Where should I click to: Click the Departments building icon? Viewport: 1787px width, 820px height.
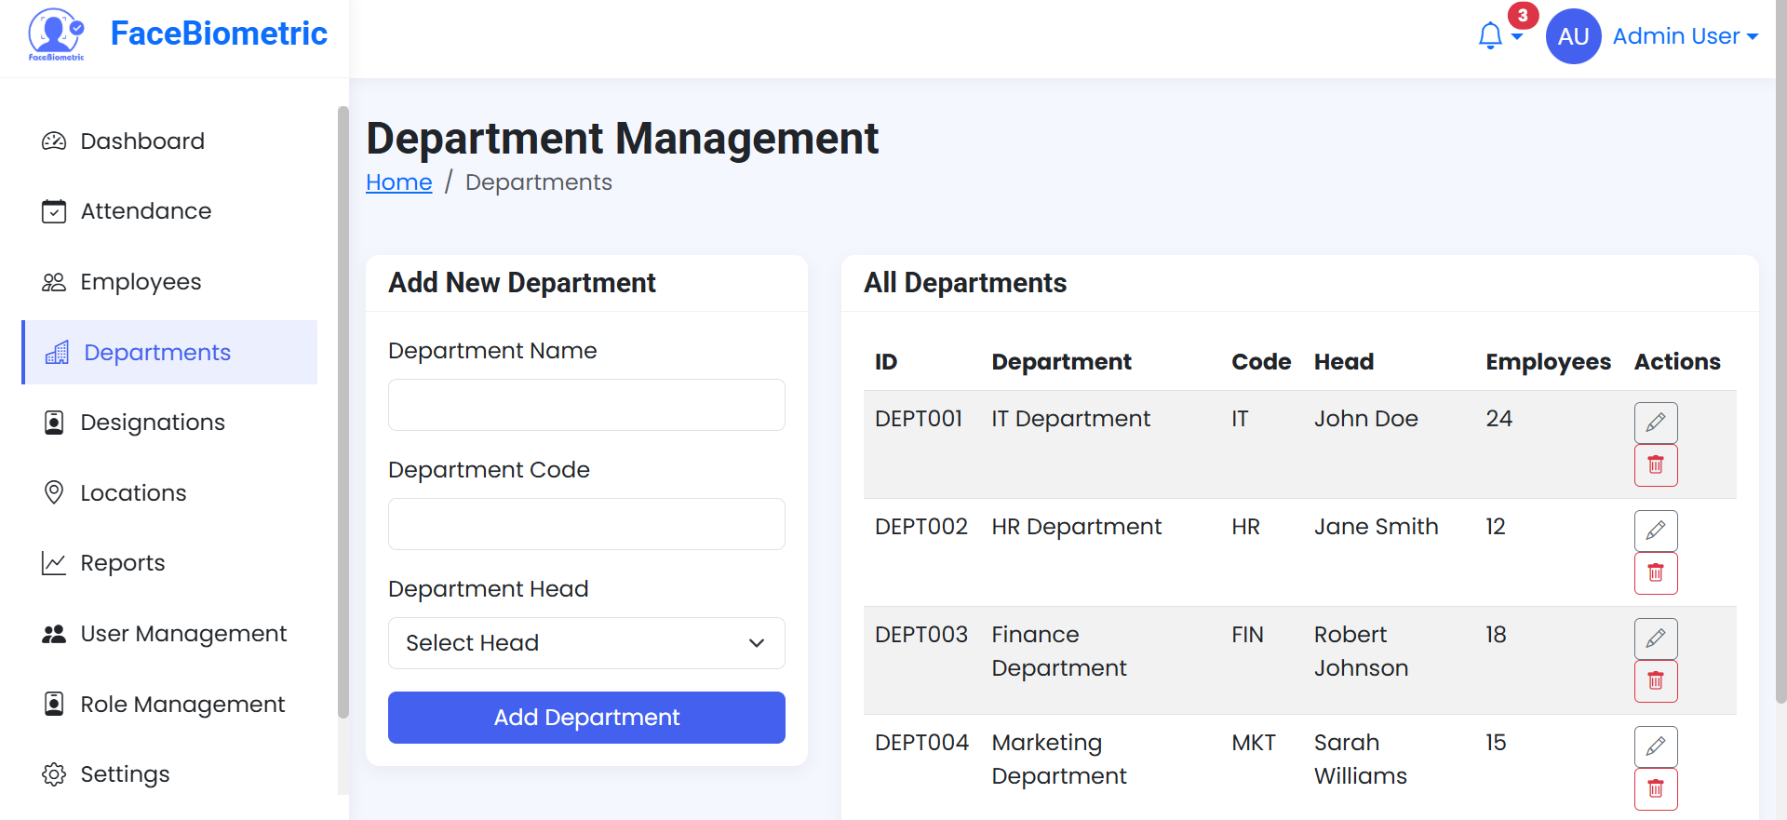[57, 353]
